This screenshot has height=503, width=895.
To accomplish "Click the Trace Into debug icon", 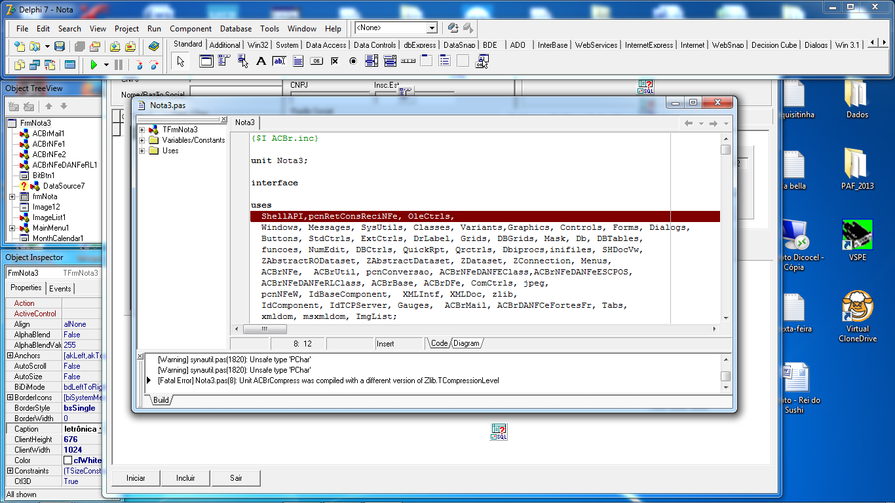I will [139, 65].
